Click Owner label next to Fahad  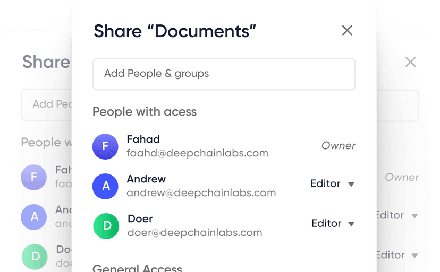pos(338,146)
